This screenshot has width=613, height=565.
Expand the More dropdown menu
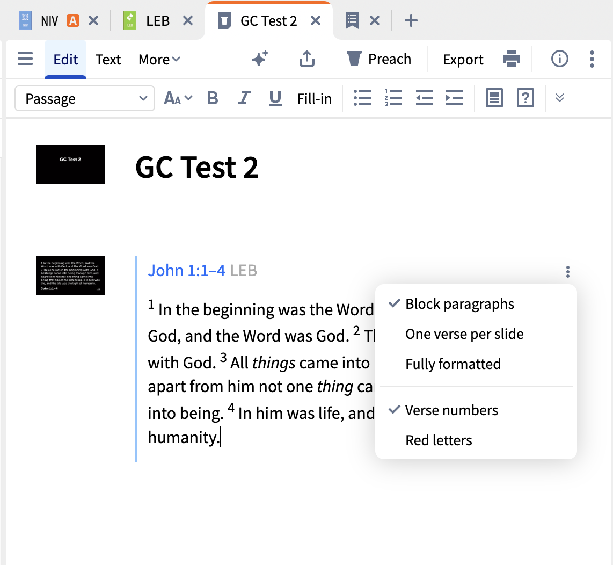click(x=159, y=60)
